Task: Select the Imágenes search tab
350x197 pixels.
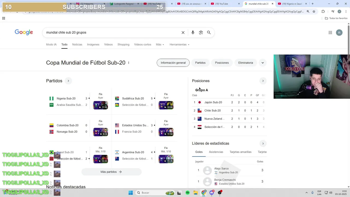Action: (93, 45)
